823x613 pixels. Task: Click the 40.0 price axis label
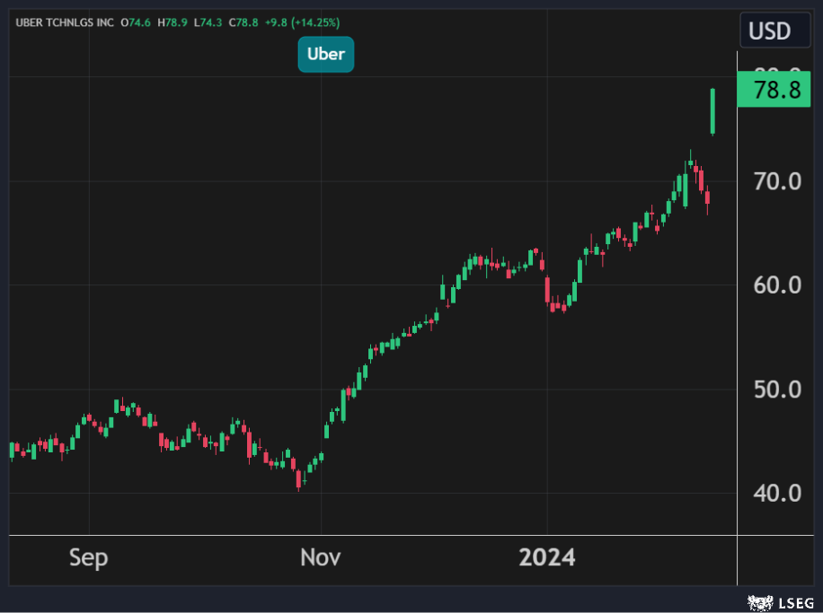777,493
